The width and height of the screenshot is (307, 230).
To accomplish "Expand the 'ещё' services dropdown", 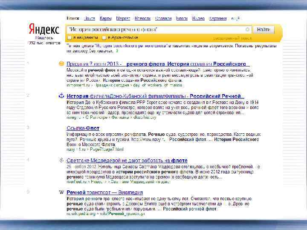I will pyautogui.click(x=235, y=19).
